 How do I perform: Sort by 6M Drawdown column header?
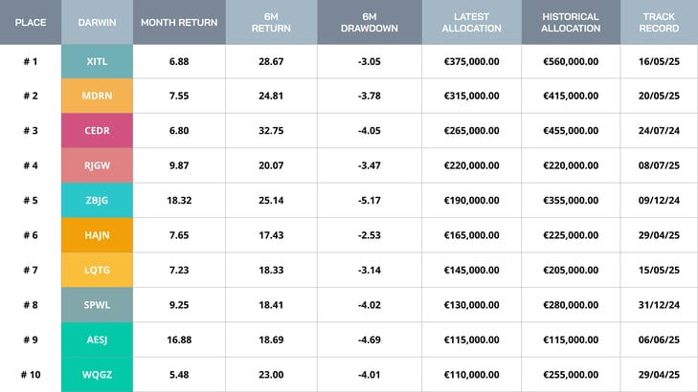[370, 22]
